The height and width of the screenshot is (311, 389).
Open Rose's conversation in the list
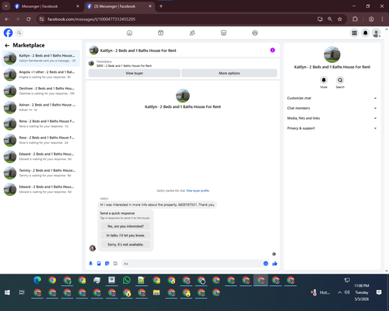(x=41, y=140)
